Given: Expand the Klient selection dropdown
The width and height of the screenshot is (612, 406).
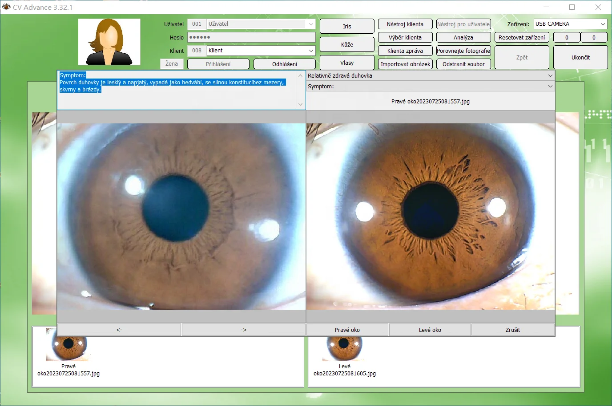Looking at the screenshot, I should click(x=312, y=51).
